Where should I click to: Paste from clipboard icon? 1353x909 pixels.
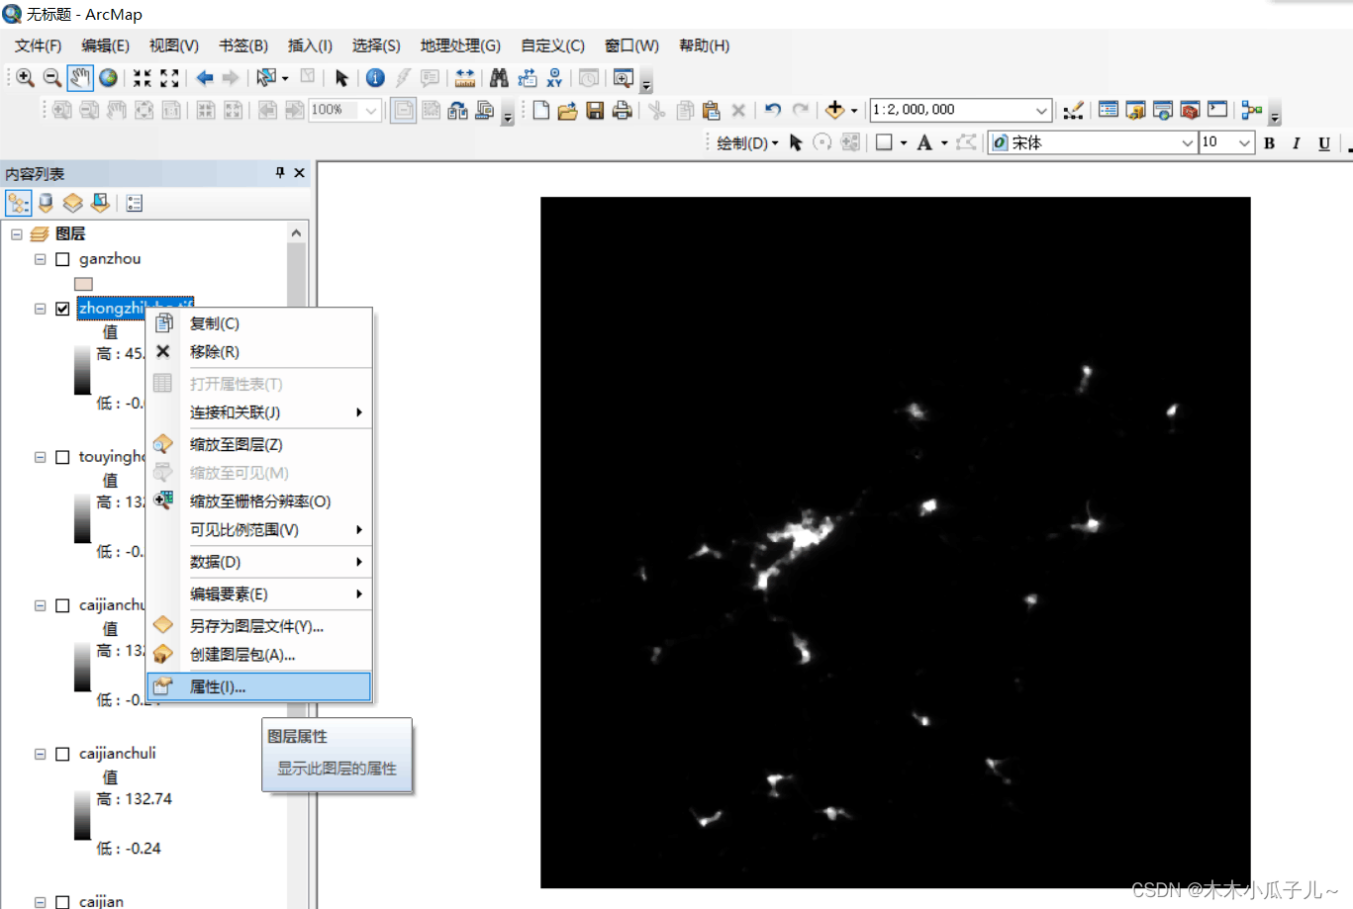click(711, 110)
